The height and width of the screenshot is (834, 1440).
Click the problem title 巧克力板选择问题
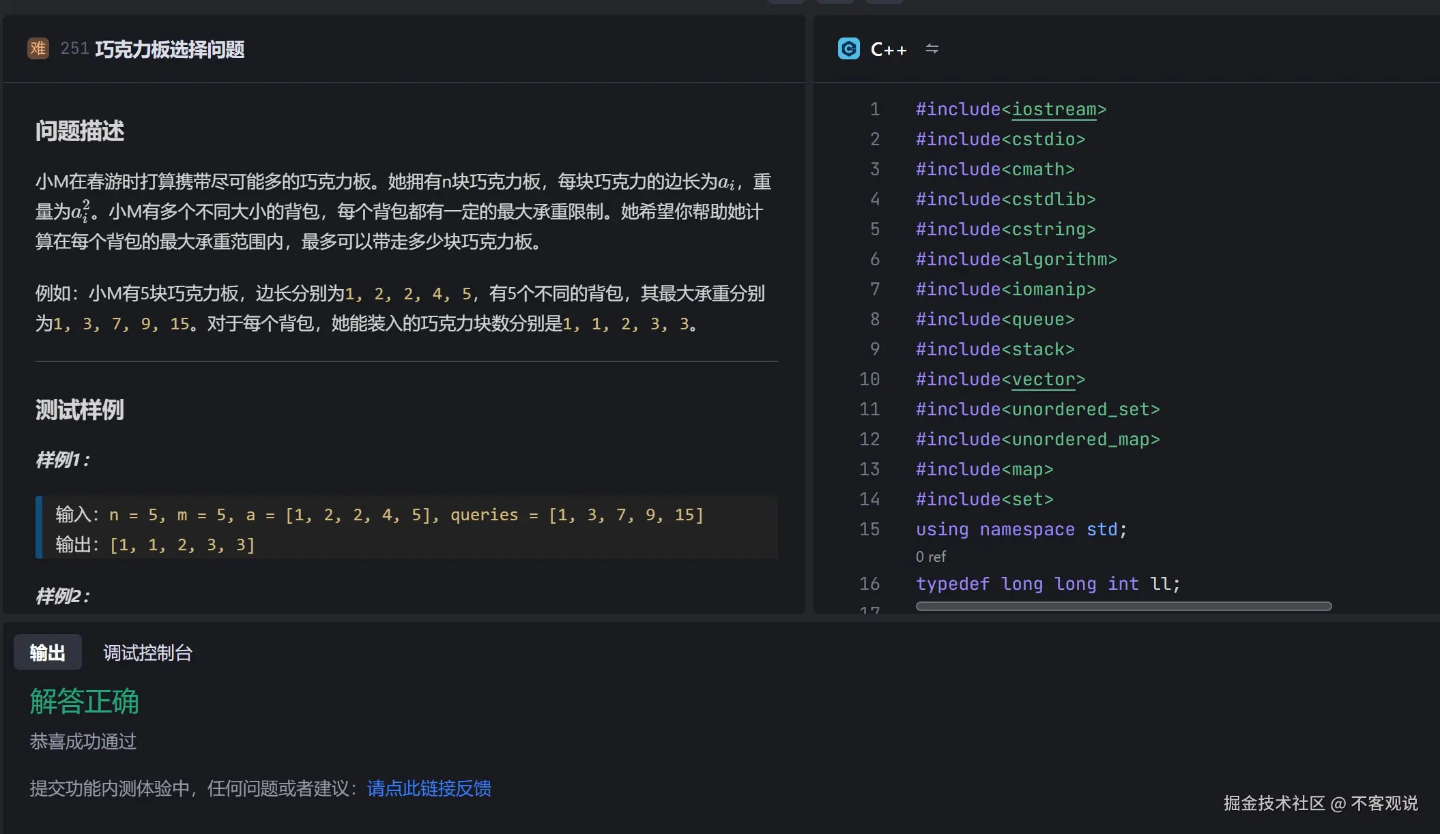[171, 49]
